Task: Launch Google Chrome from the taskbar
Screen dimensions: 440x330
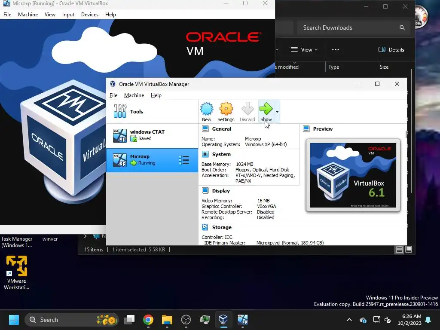Action: point(148,320)
